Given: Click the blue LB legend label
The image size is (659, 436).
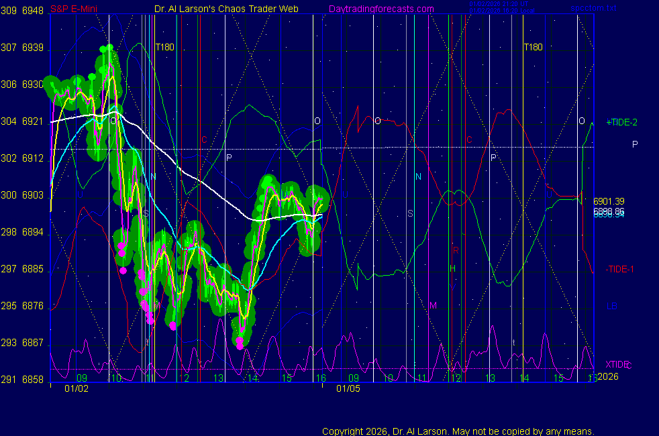Looking at the screenshot, I should coord(611,306).
